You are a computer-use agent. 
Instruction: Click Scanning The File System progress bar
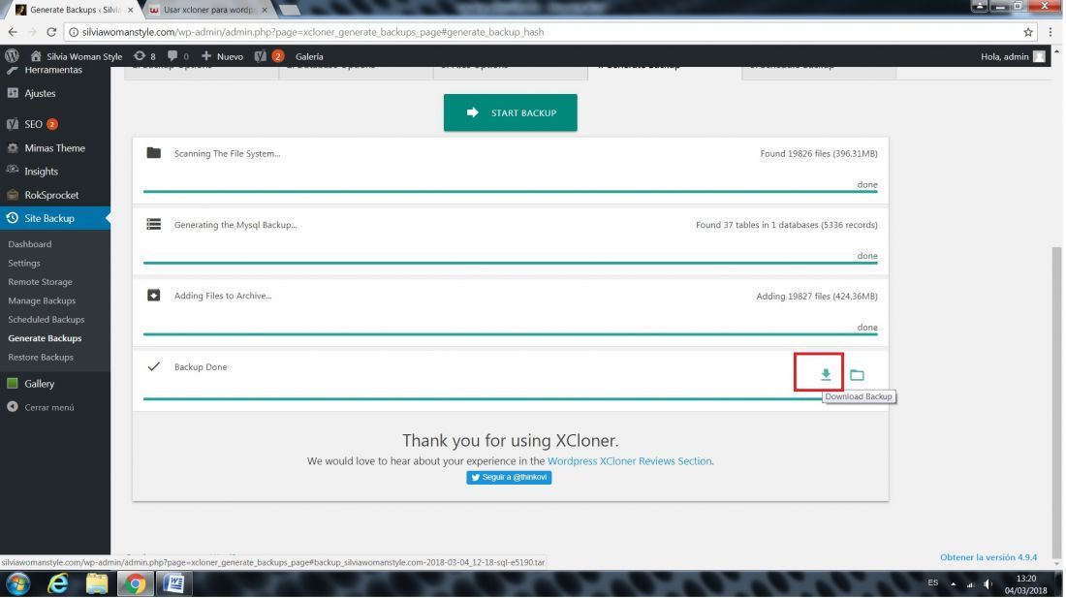coord(512,192)
